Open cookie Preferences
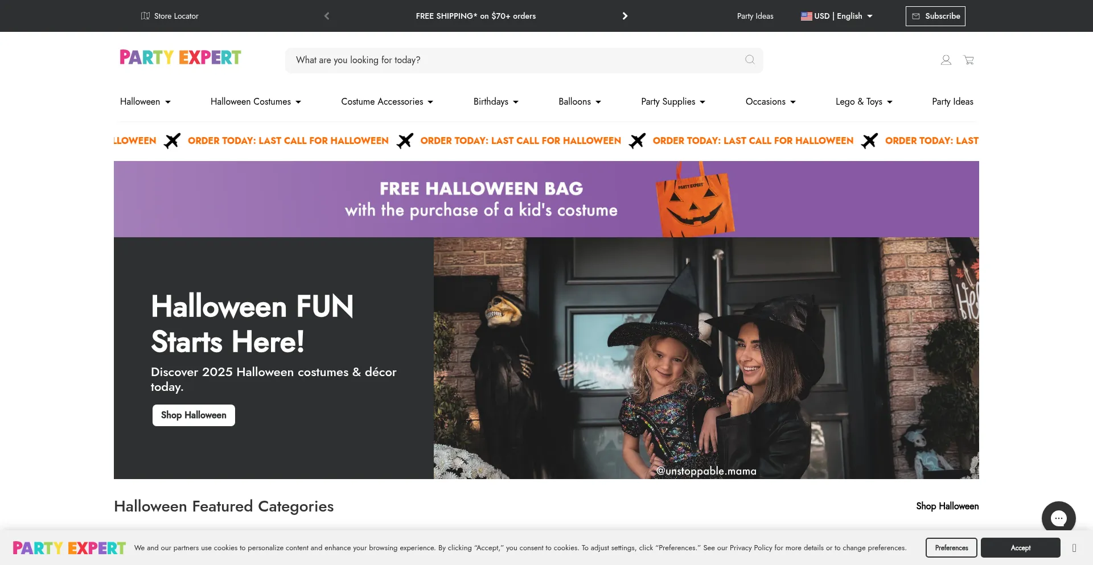Viewport: 1093px width, 565px height. [951, 548]
